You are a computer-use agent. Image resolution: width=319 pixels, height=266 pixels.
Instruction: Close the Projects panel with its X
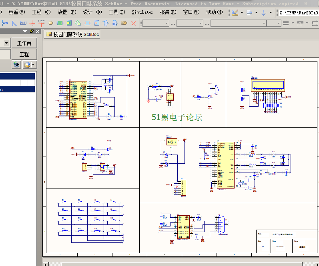tap(38, 32)
